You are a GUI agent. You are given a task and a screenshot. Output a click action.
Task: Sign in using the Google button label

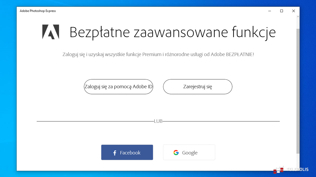[x=190, y=153]
